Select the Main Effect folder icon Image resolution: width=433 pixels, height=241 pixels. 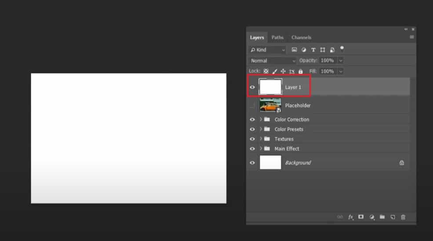pyautogui.click(x=267, y=149)
